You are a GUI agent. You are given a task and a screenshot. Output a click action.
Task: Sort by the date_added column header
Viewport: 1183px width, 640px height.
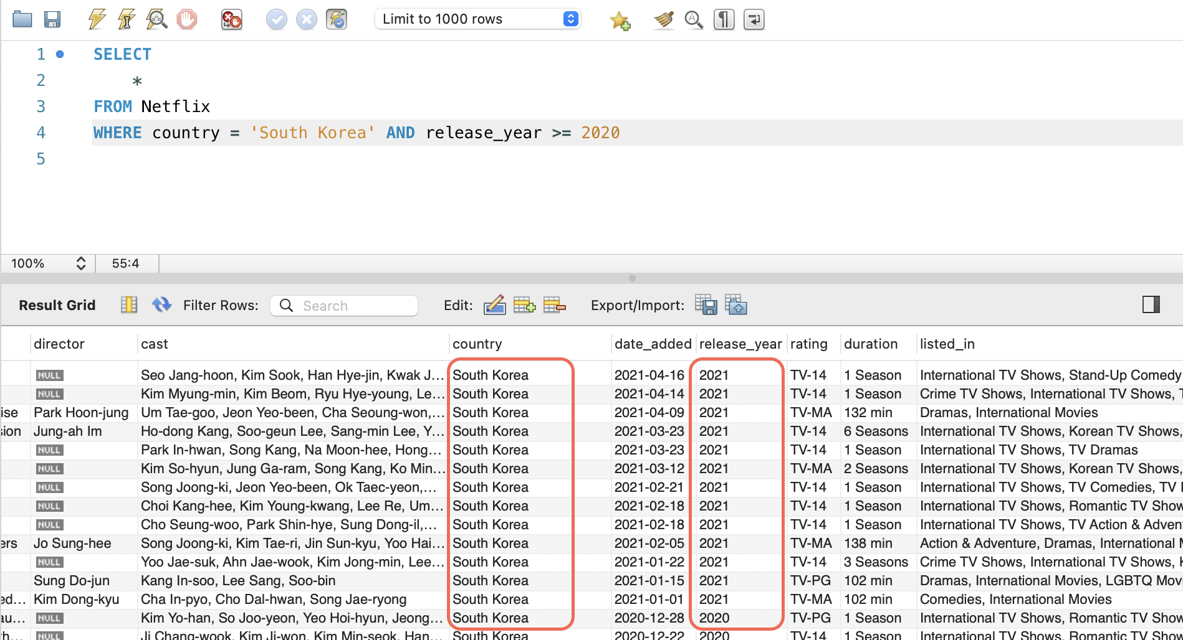[x=653, y=344]
